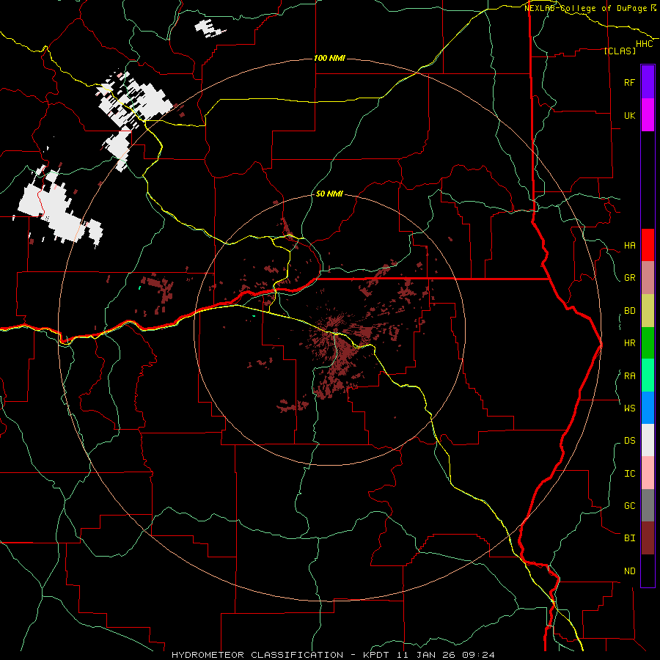Screen dimensions: 660x660
Task: Click the RF purple legend swatch
Action: tap(648, 82)
